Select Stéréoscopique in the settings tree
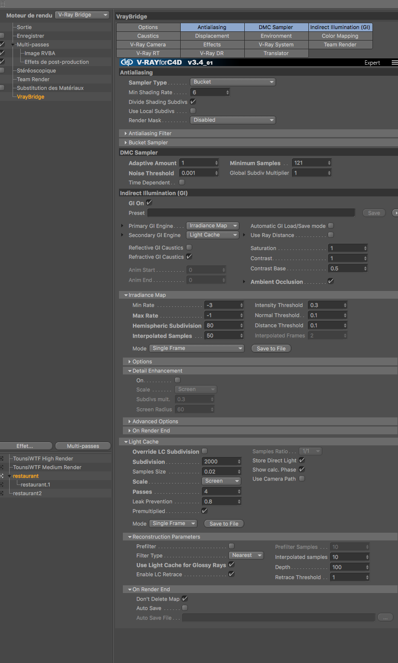 (x=36, y=71)
